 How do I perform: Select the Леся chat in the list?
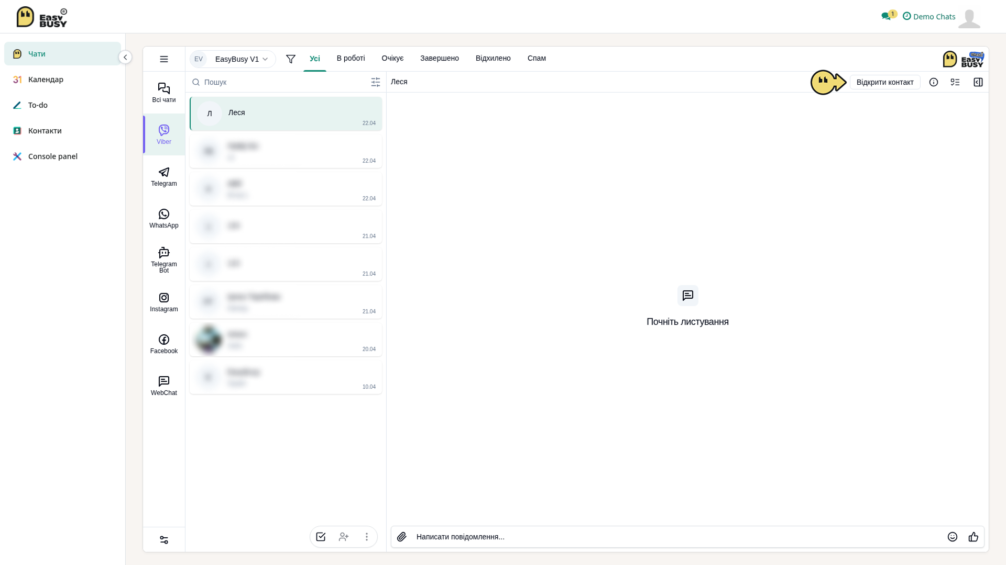point(286,114)
